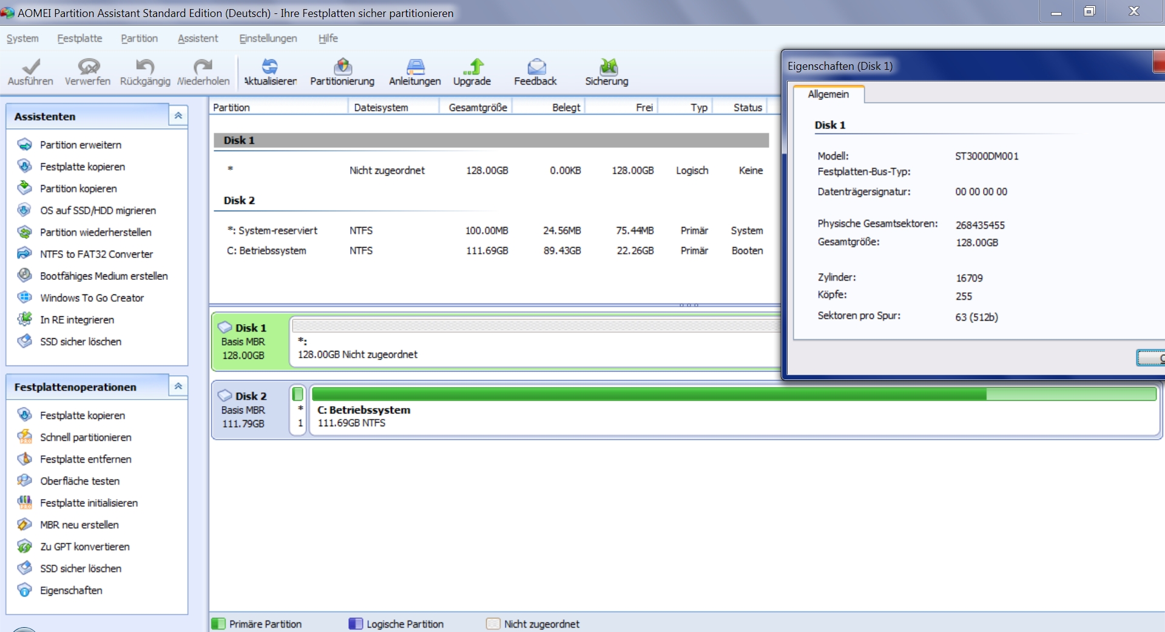Minimize the AOMEI Partition Assistant window
The image size is (1165, 632).
point(1056,12)
